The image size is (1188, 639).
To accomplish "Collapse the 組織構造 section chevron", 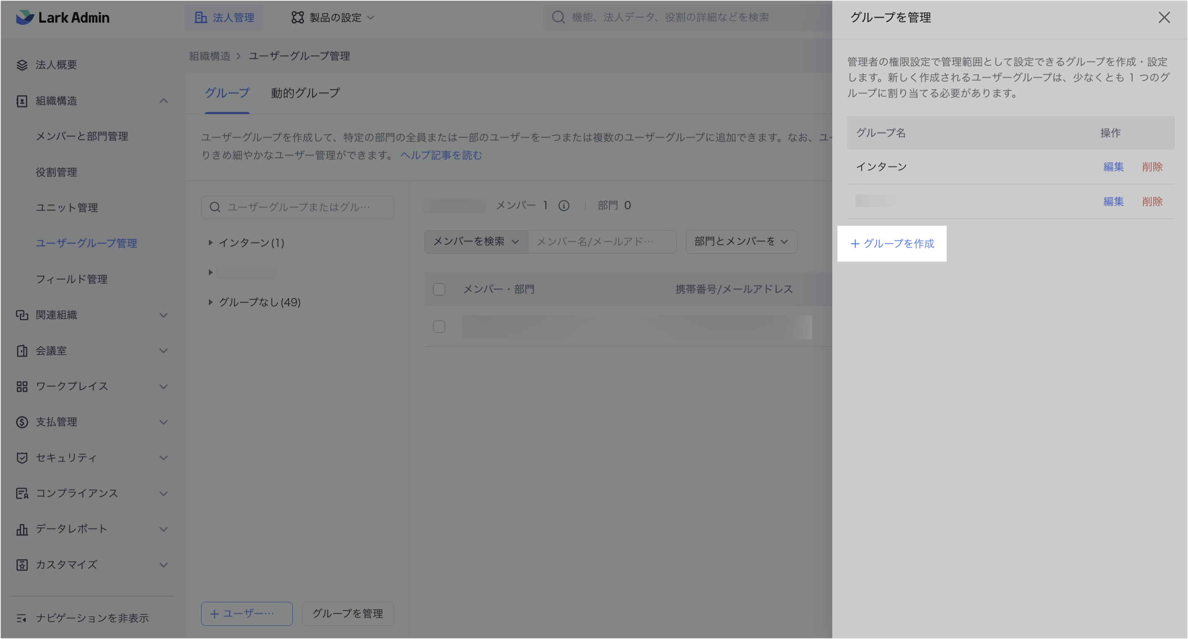I will 164,101.
